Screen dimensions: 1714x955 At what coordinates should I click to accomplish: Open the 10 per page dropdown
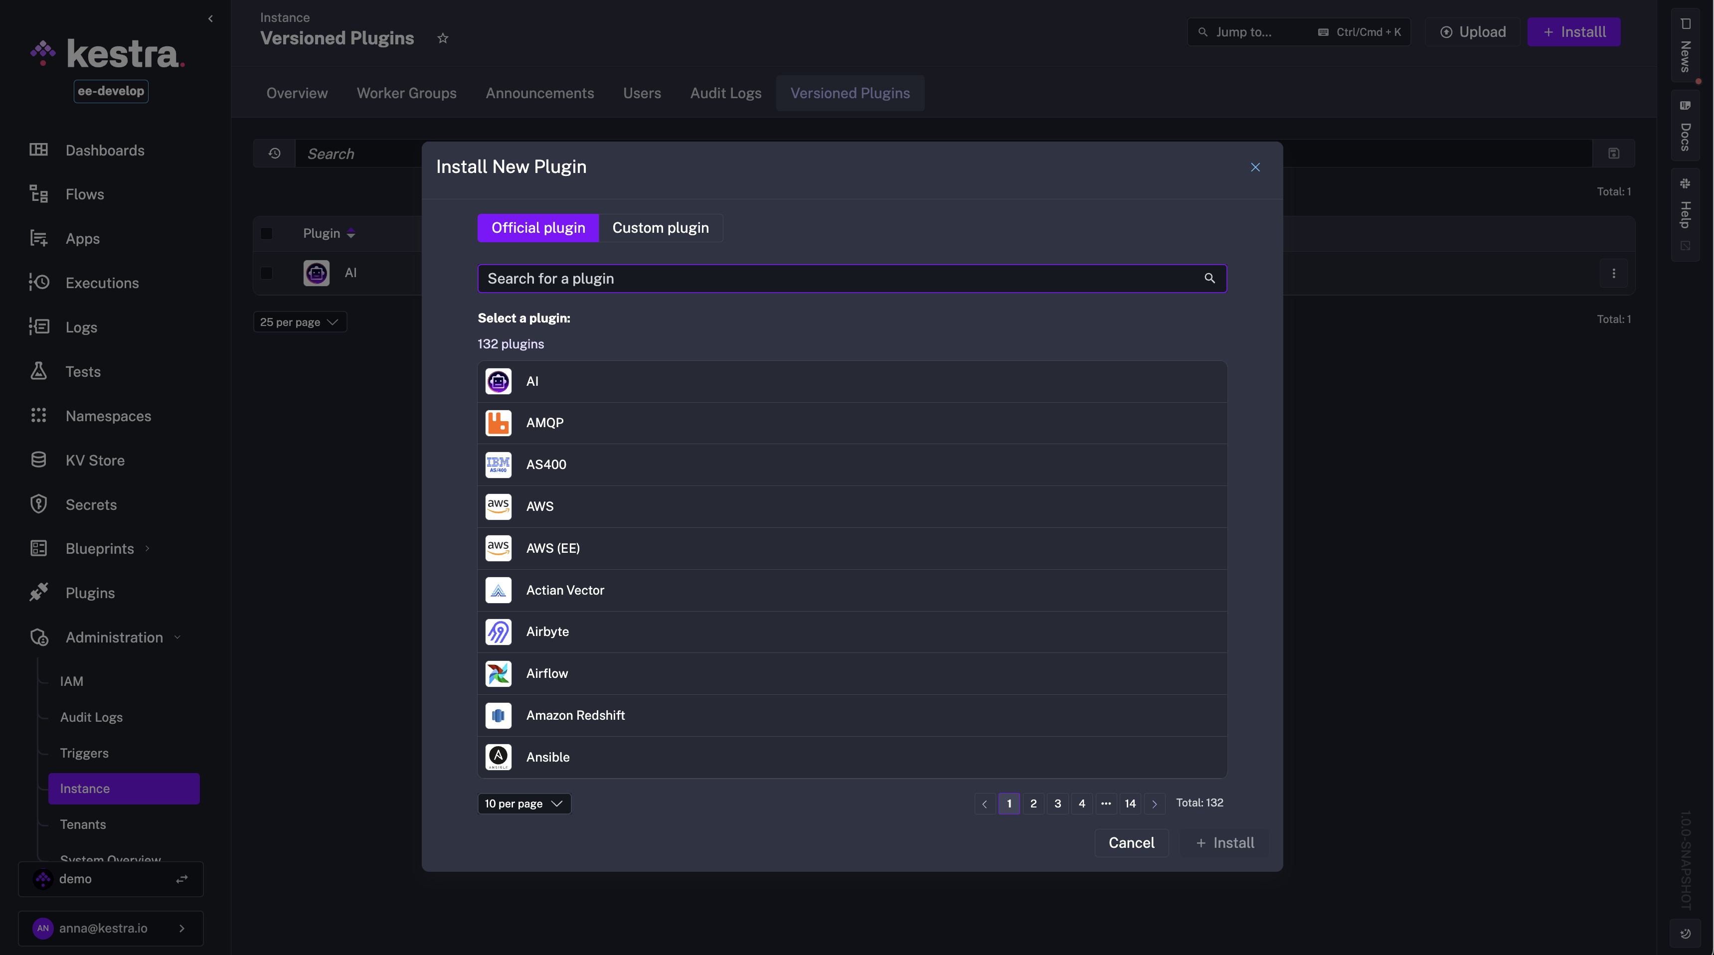[x=523, y=803]
